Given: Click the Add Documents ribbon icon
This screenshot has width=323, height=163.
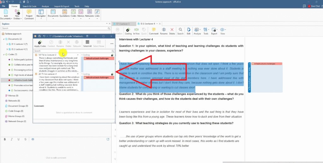Looking at the screenshot, I should (x=6, y=14).
